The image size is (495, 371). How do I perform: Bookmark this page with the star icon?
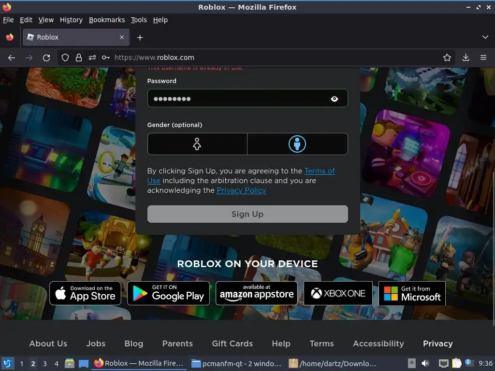point(447,57)
